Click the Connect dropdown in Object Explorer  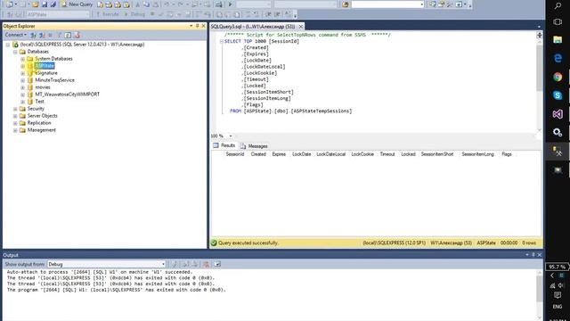(x=15, y=35)
